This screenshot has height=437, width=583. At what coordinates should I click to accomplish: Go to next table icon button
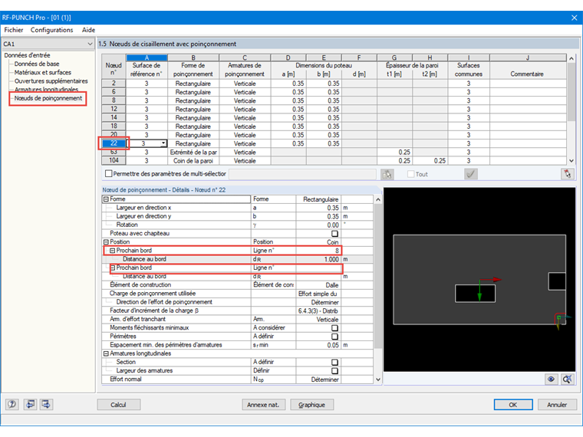[47, 404]
